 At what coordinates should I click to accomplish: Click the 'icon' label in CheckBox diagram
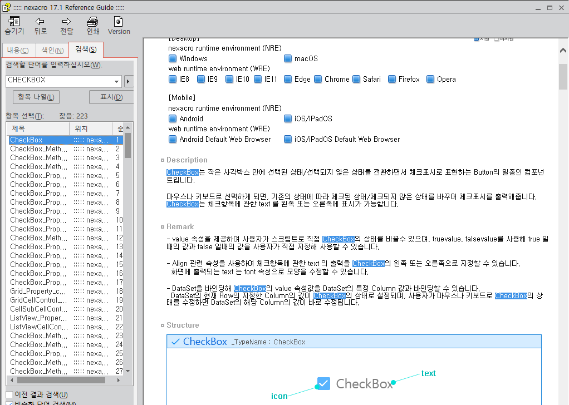[x=279, y=396]
